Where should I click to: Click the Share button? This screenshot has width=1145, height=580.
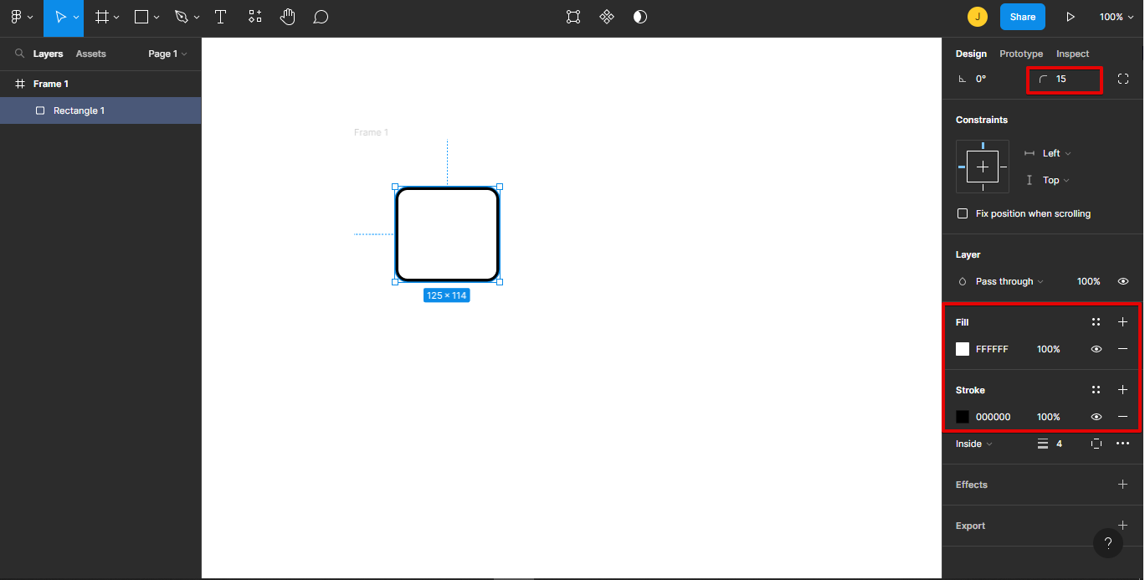1023,17
